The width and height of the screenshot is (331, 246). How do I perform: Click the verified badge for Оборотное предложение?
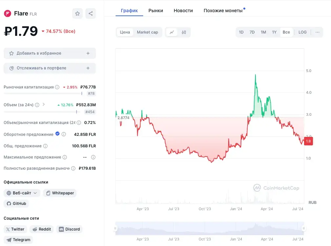point(57,134)
